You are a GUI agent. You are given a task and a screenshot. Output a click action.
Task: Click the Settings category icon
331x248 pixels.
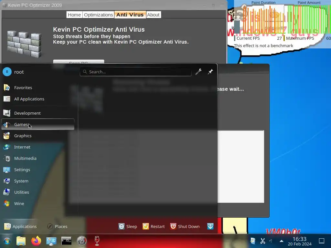pos(7,170)
